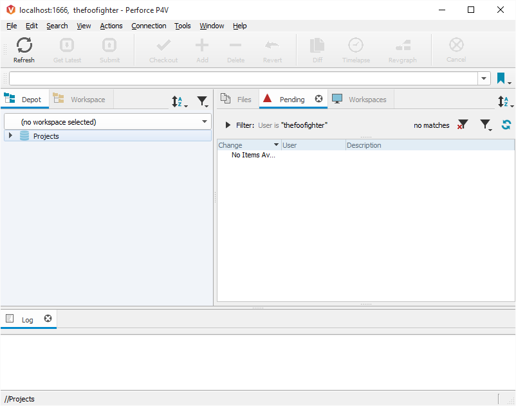Screen dimensions: 516x406
Task: Select the Projects depot item
Action: [107, 136]
